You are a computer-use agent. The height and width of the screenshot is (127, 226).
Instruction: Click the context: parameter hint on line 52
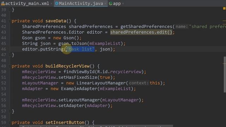click(x=139, y=83)
